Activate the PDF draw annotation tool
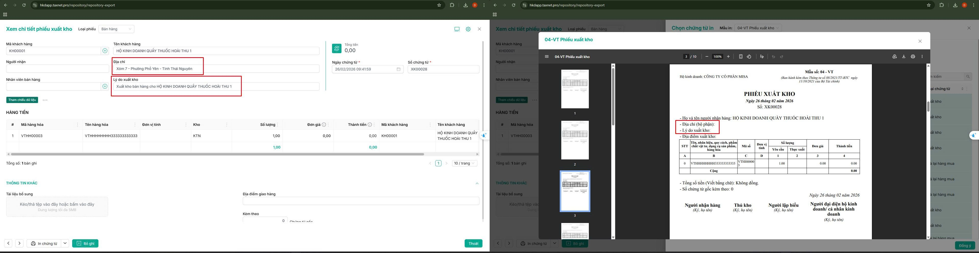The image size is (979, 253). pyautogui.click(x=762, y=57)
